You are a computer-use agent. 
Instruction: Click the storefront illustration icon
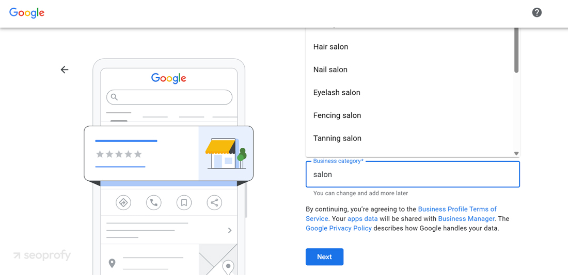point(226,153)
